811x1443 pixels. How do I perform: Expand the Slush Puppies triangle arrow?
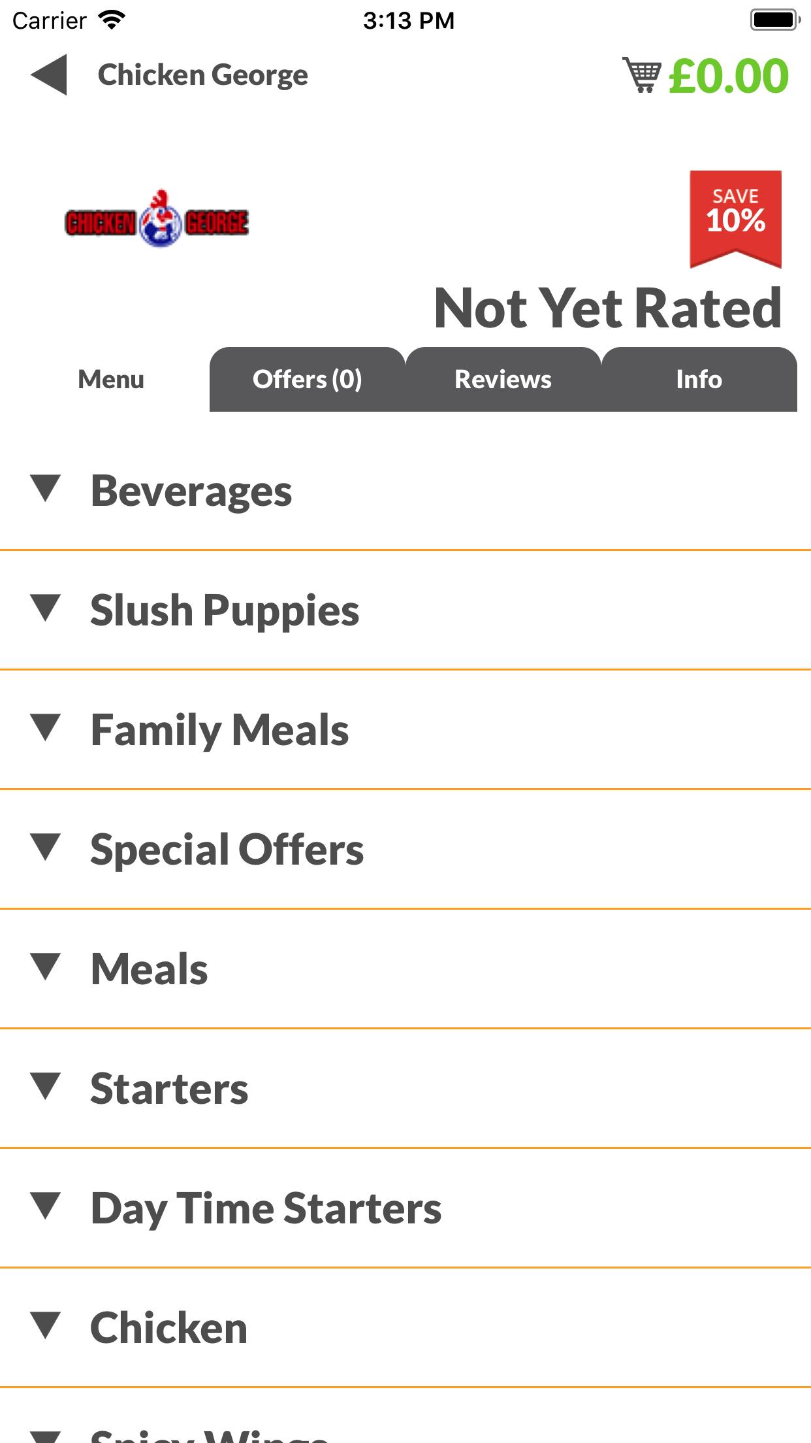tap(46, 608)
